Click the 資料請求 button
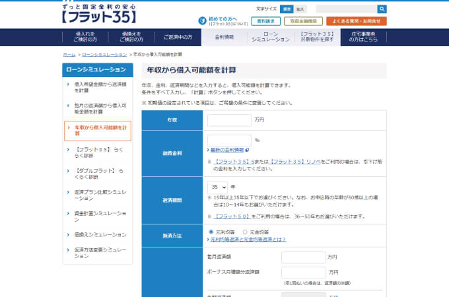The image size is (449, 297). click(x=265, y=21)
